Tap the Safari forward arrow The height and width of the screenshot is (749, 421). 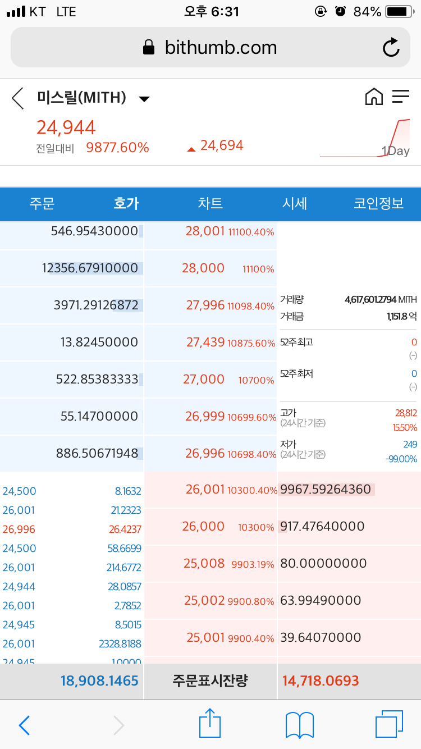coord(118,725)
